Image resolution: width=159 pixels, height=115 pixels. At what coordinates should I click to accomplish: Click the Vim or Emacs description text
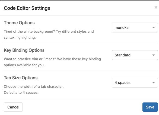(x=52, y=62)
